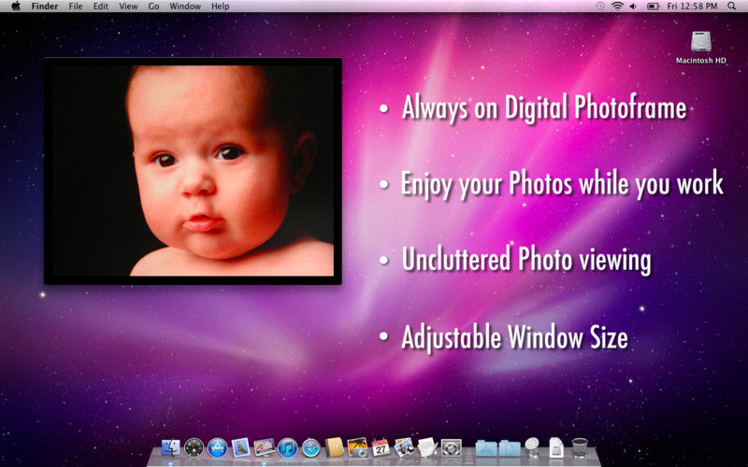Open System Preferences gear in Dock
Viewport: 748px width, 467px height.
click(451, 448)
